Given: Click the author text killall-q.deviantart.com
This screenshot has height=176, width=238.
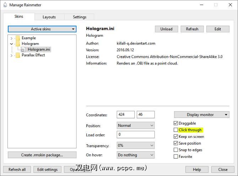Looking at the screenshot, I should (136, 43).
